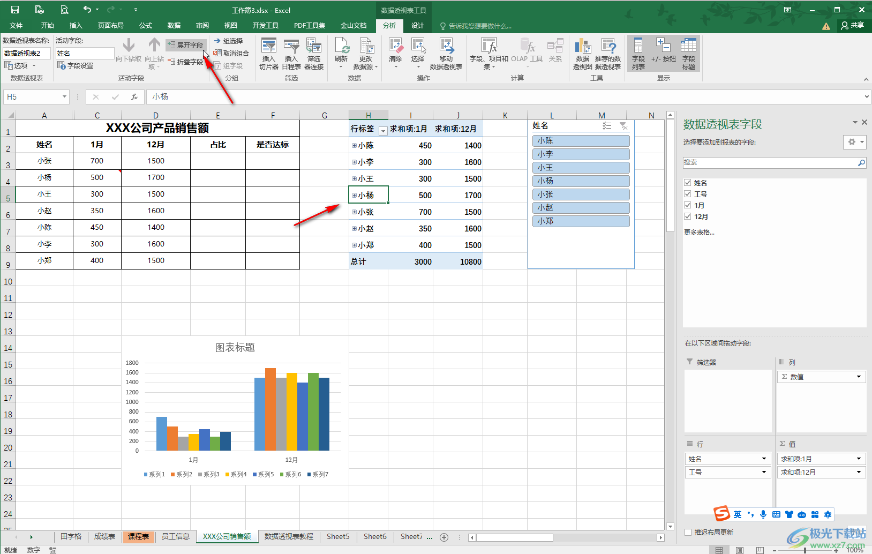The width and height of the screenshot is (872, 554).
Task: Click the Insert Timeline icon
Action: pos(291,54)
